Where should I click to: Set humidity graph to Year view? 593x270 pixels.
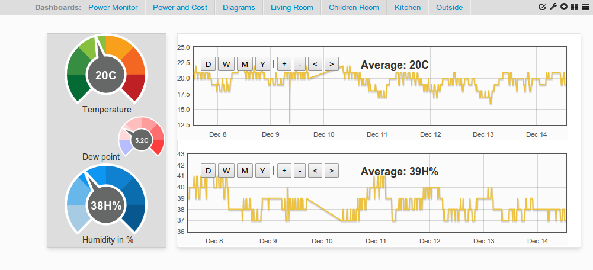262,171
